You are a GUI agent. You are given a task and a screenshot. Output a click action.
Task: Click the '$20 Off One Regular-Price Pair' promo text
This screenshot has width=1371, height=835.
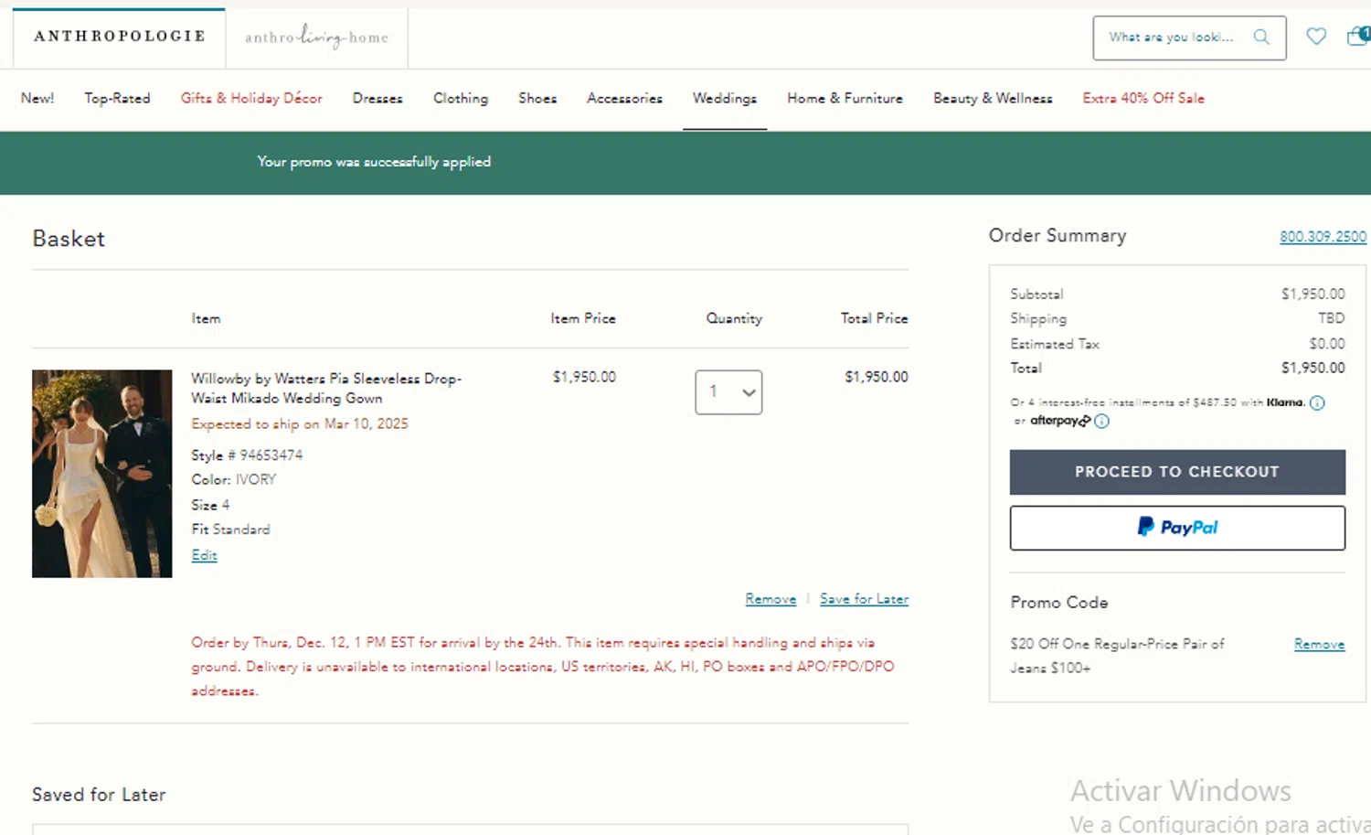point(1117,656)
